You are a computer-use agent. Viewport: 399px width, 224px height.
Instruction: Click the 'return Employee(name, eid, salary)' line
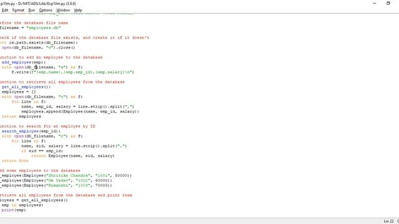[73, 156]
